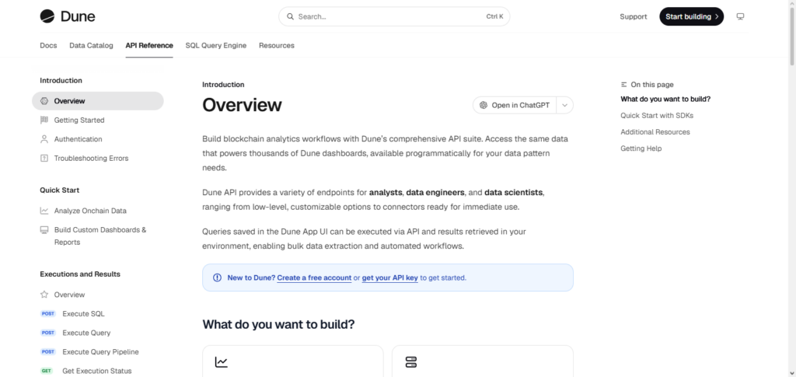Toggle the theme monitor icon in header
Viewport: 796px width, 377px height.
pyautogui.click(x=740, y=17)
